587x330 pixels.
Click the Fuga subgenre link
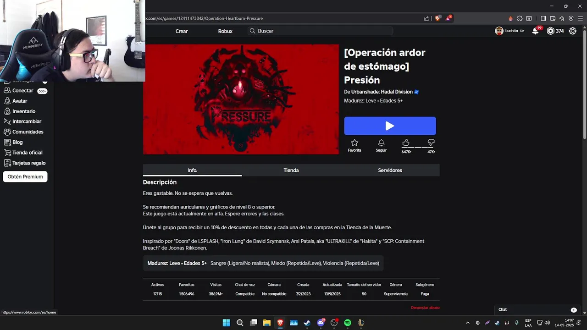pos(425,294)
